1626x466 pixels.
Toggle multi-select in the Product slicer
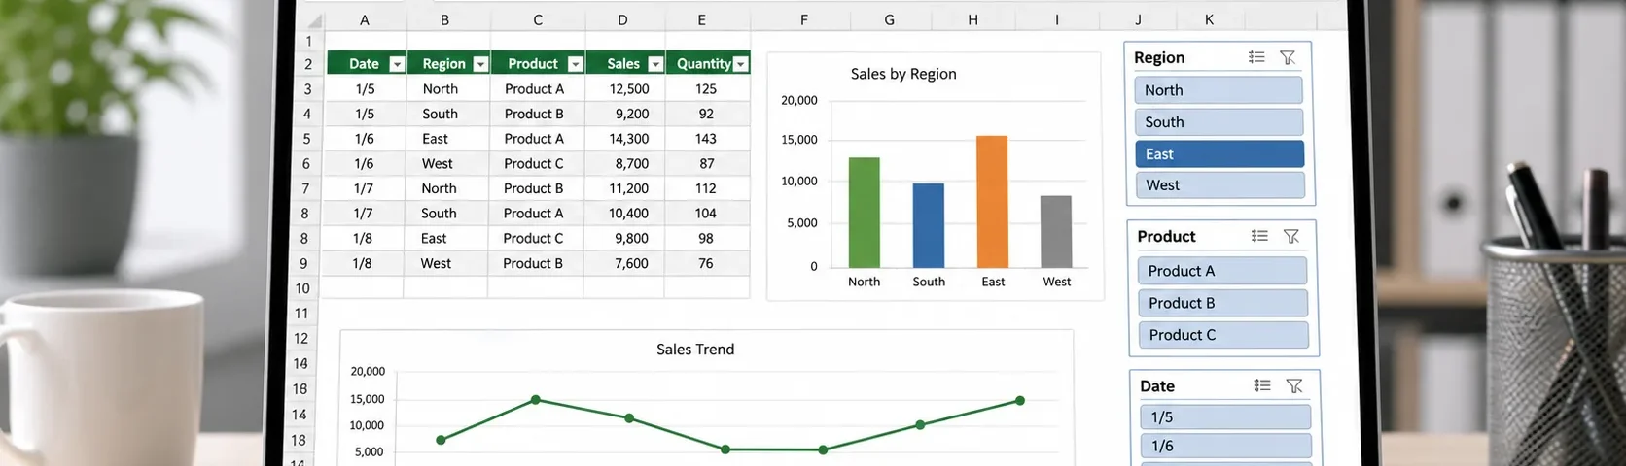[1259, 236]
